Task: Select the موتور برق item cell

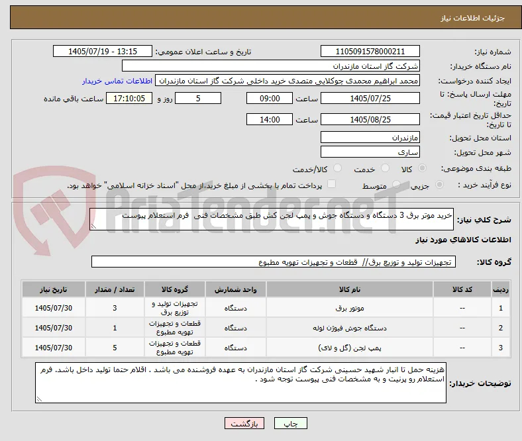Action: [x=350, y=308]
